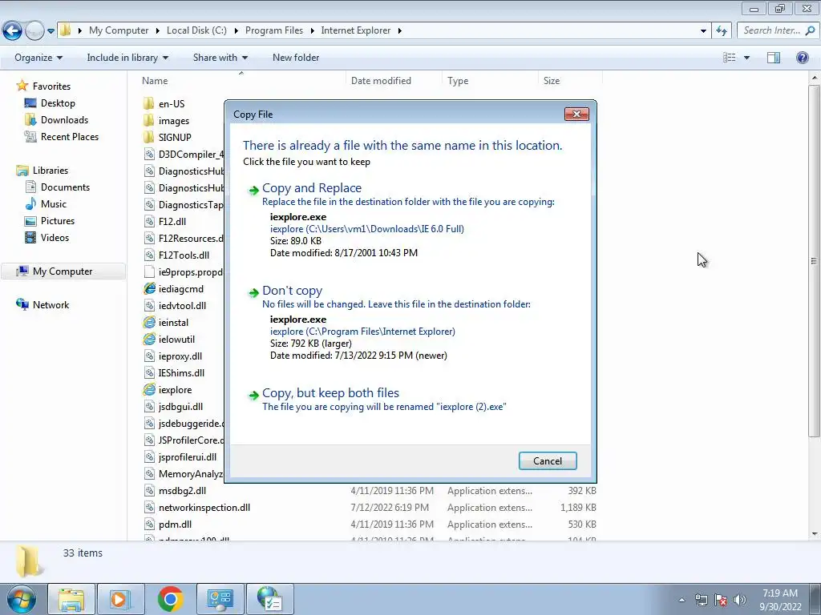
Task: Open Pictures library in navigation pane
Action: pyautogui.click(x=58, y=221)
